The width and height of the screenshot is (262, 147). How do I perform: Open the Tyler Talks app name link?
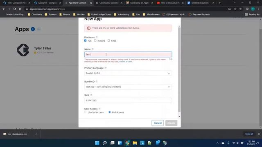coord(43,48)
